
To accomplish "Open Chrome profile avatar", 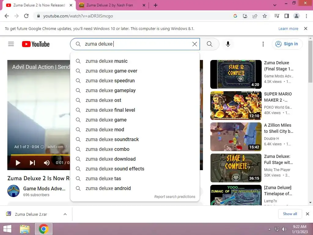I will [296, 16].
